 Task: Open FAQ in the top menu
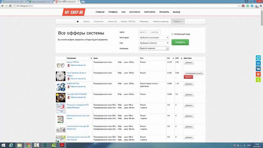click(x=123, y=12)
